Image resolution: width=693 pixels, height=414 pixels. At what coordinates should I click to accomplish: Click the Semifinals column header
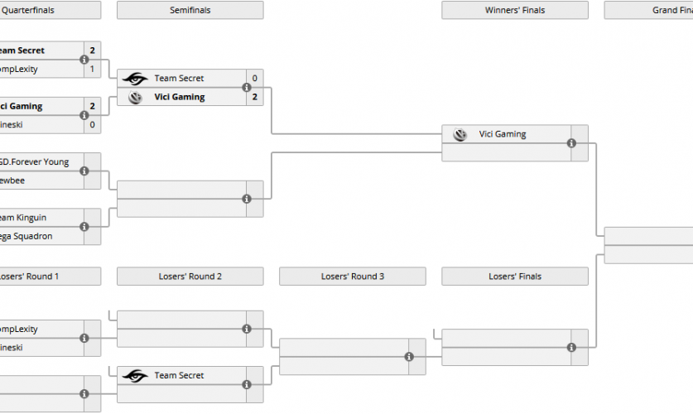coord(190,10)
